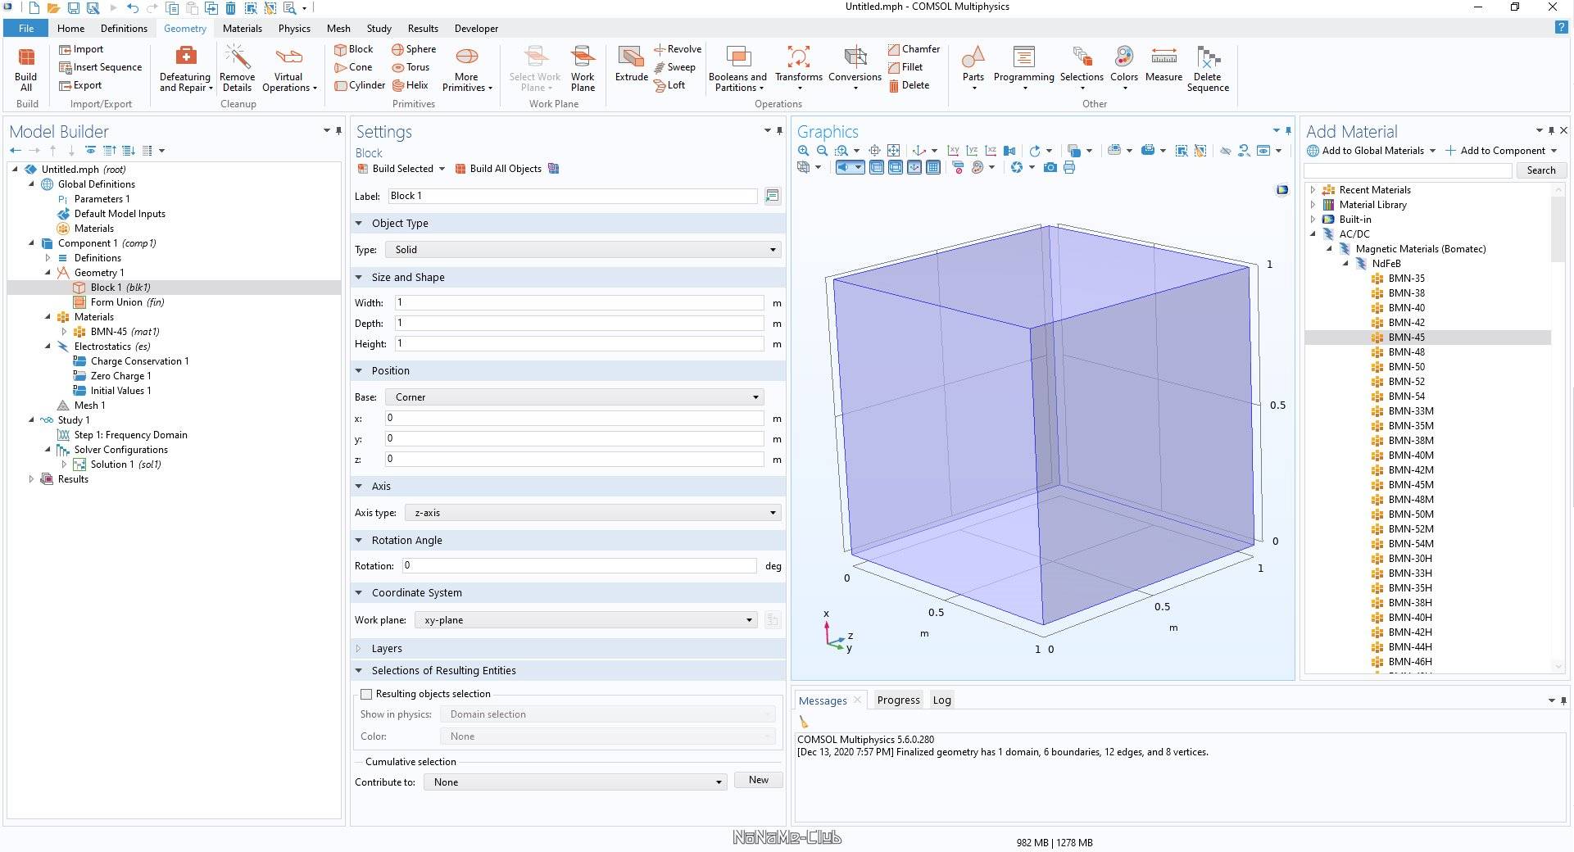The image size is (1574, 852).
Task: Toggle the grid display in Graphics toolbar
Action: point(933,167)
